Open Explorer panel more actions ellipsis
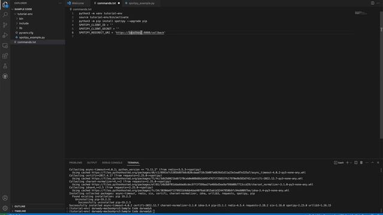This screenshot has width=383, height=215. (60, 3)
